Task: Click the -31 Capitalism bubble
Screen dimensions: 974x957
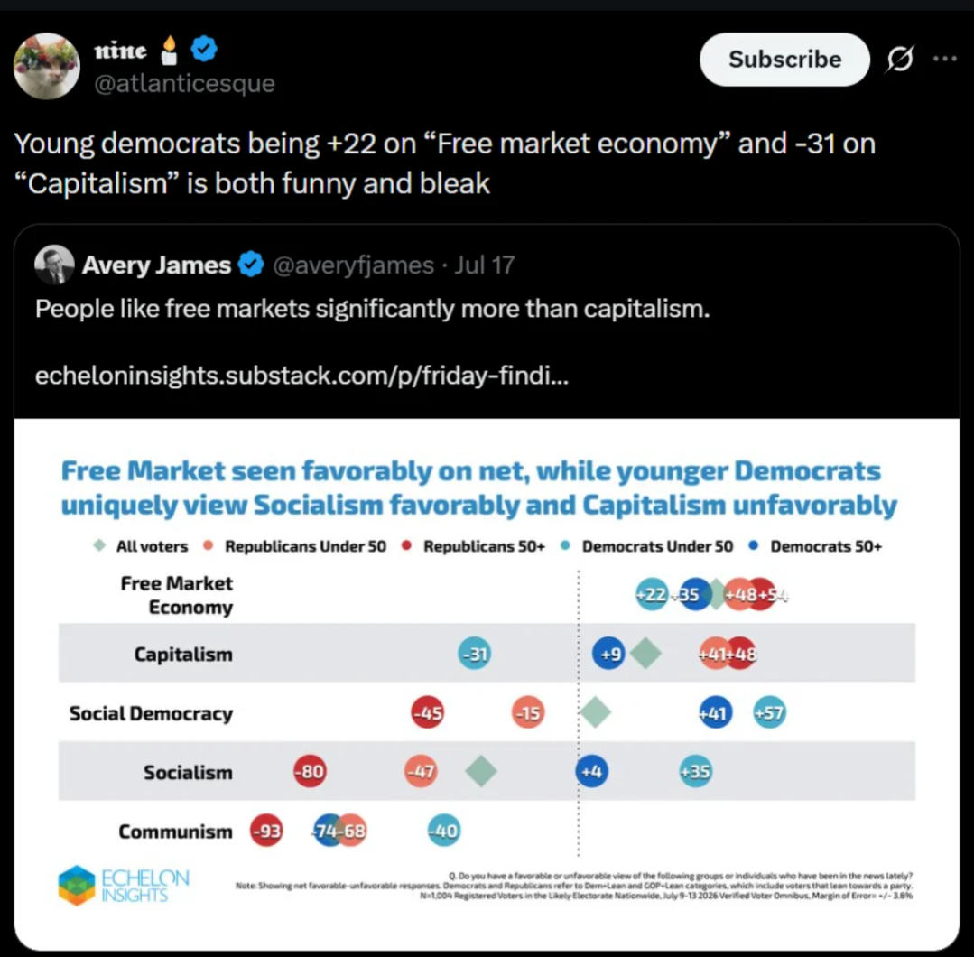Action: (475, 654)
